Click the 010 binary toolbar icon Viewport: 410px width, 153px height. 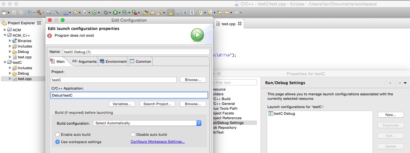49,12
